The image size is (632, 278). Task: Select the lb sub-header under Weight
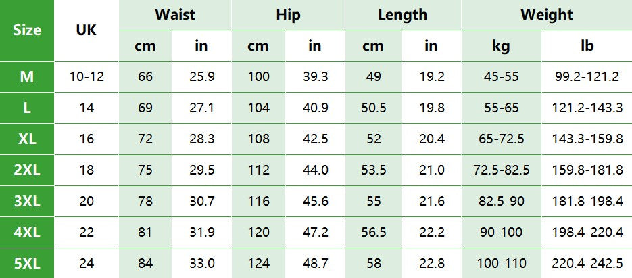[x=587, y=46]
